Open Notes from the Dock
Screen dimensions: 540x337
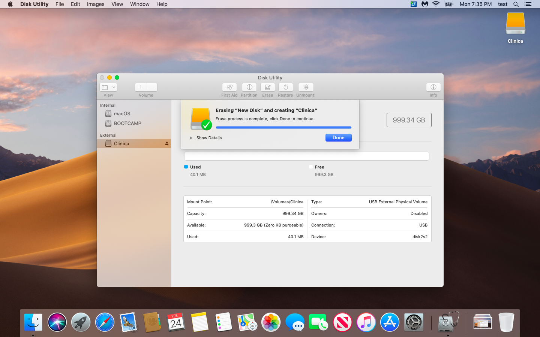point(200,322)
